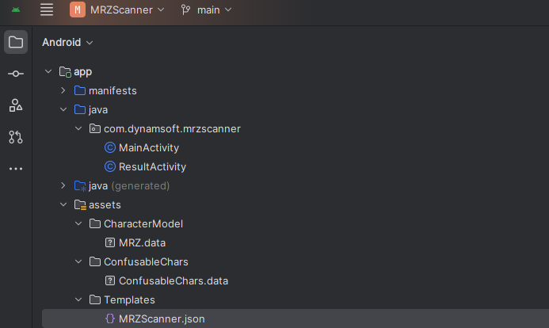Show more tool windows ellipsis
Image resolution: width=549 pixels, height=328 pixels.
[16, 169]
